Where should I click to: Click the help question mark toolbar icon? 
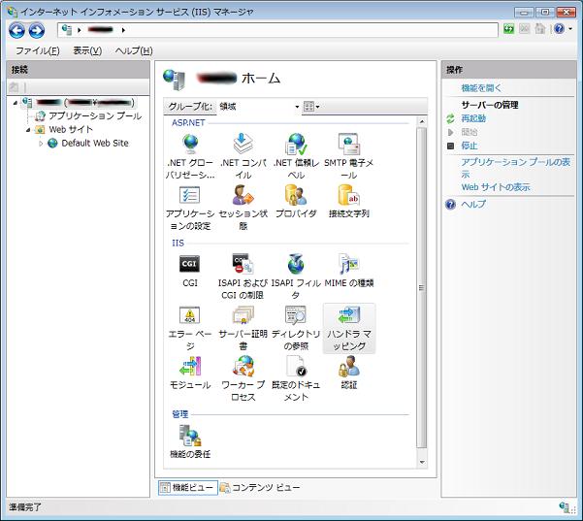click(x=559, y=29)
